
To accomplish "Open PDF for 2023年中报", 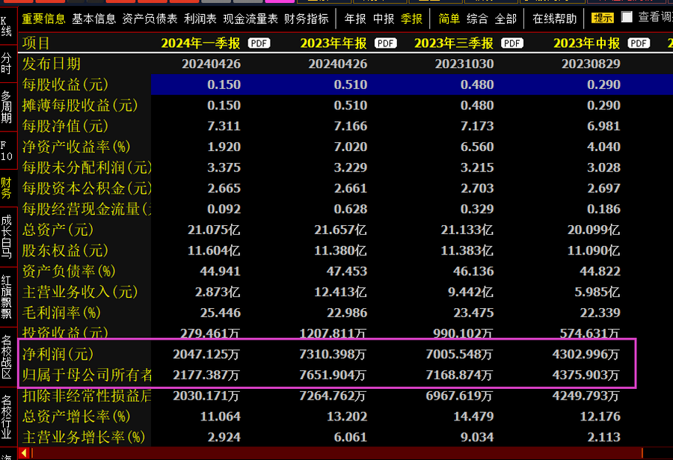I will pos(639,43).
